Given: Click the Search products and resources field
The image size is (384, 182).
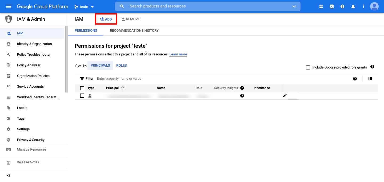Looking at the screenshot, I should (208, 6).
